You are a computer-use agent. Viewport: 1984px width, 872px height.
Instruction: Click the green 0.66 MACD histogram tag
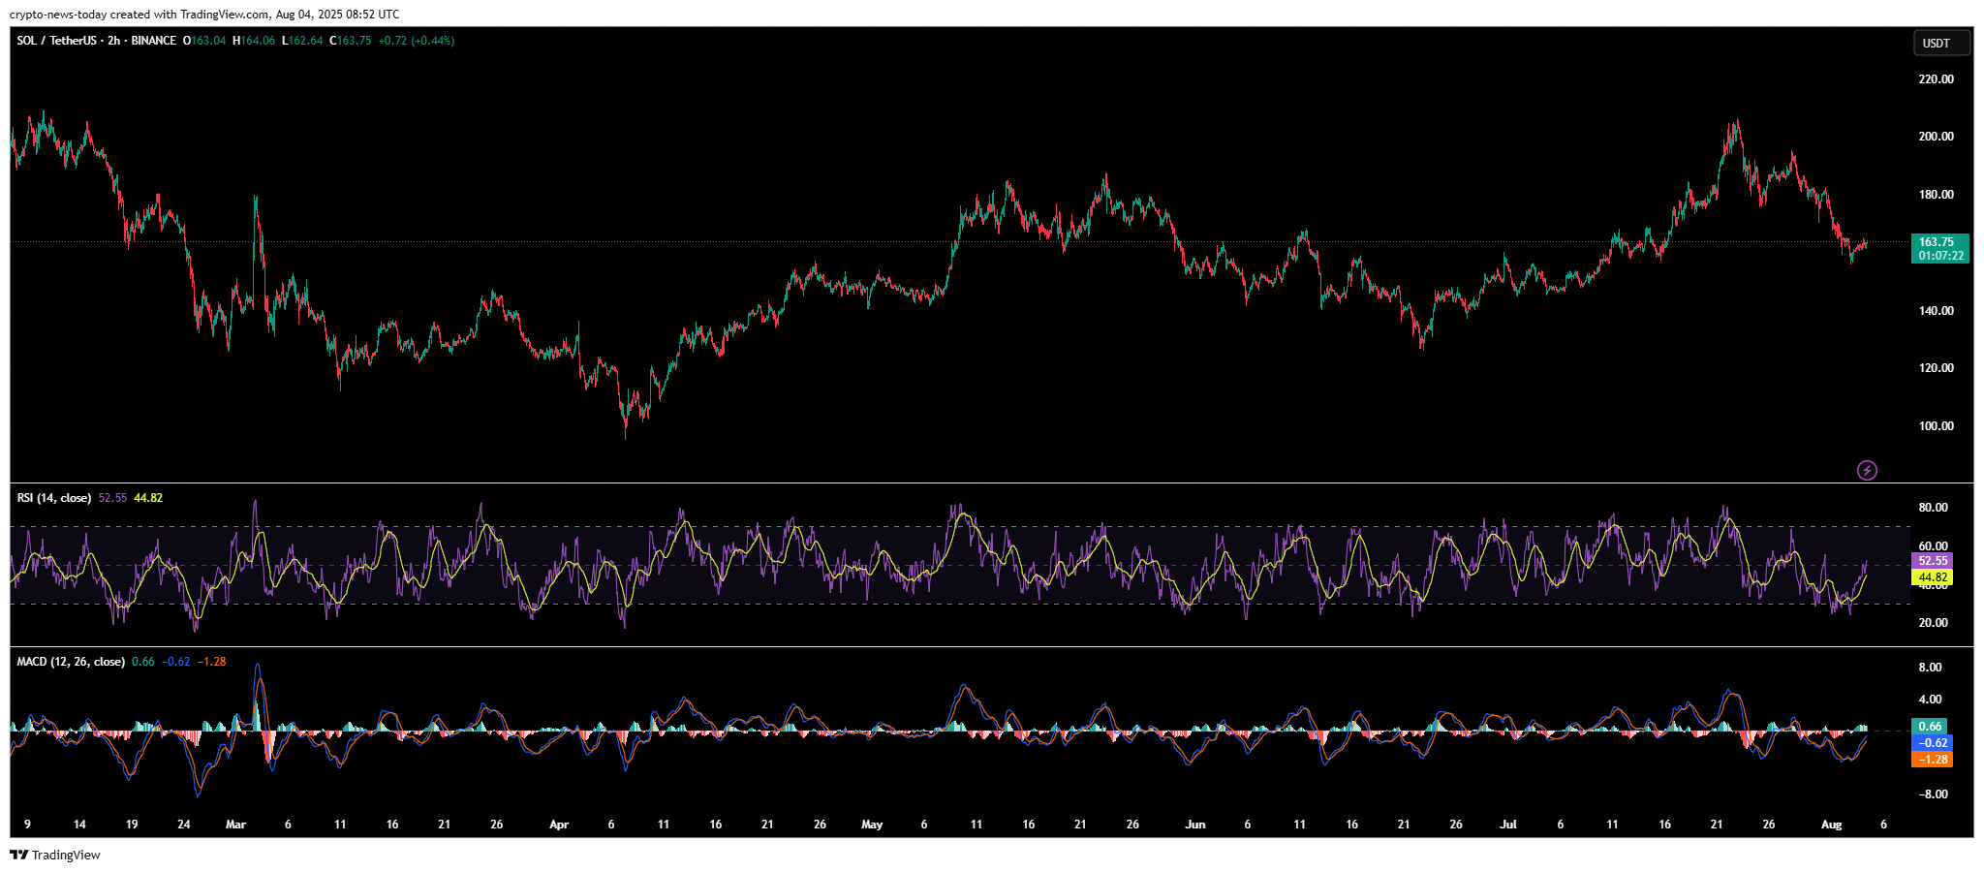coord(1931,727)
